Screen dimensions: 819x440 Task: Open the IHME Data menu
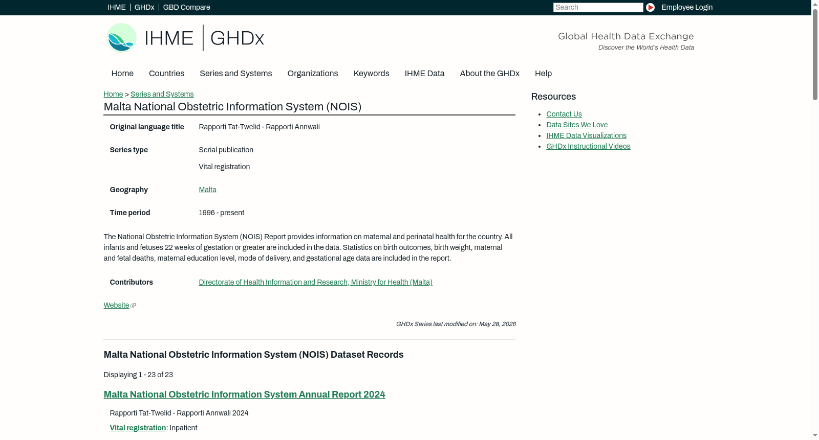[424, 74]
